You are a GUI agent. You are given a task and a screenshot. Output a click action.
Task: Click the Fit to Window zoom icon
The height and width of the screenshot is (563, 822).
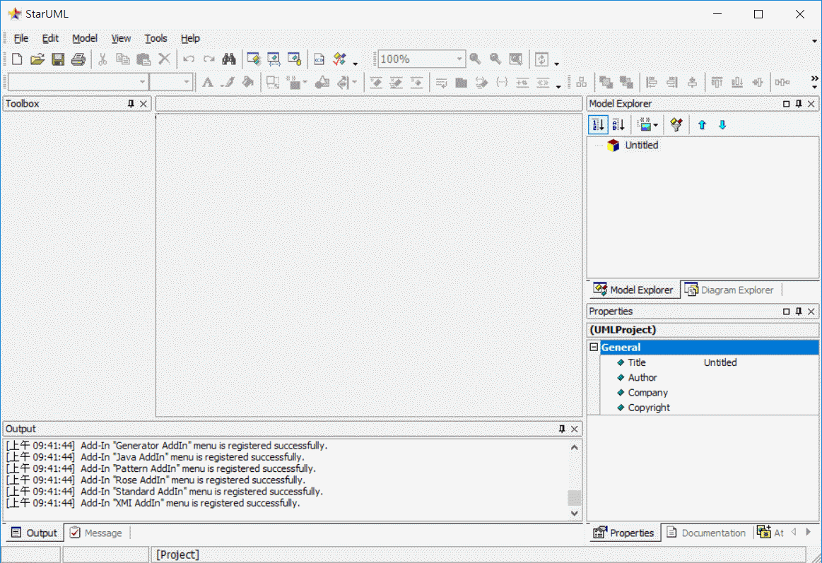[x=516, y=59]
